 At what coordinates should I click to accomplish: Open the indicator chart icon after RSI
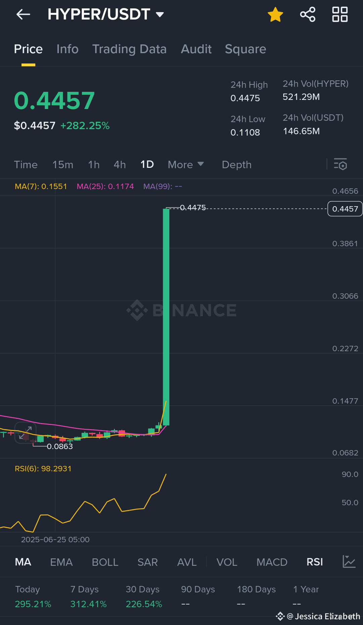coord(349,562)
